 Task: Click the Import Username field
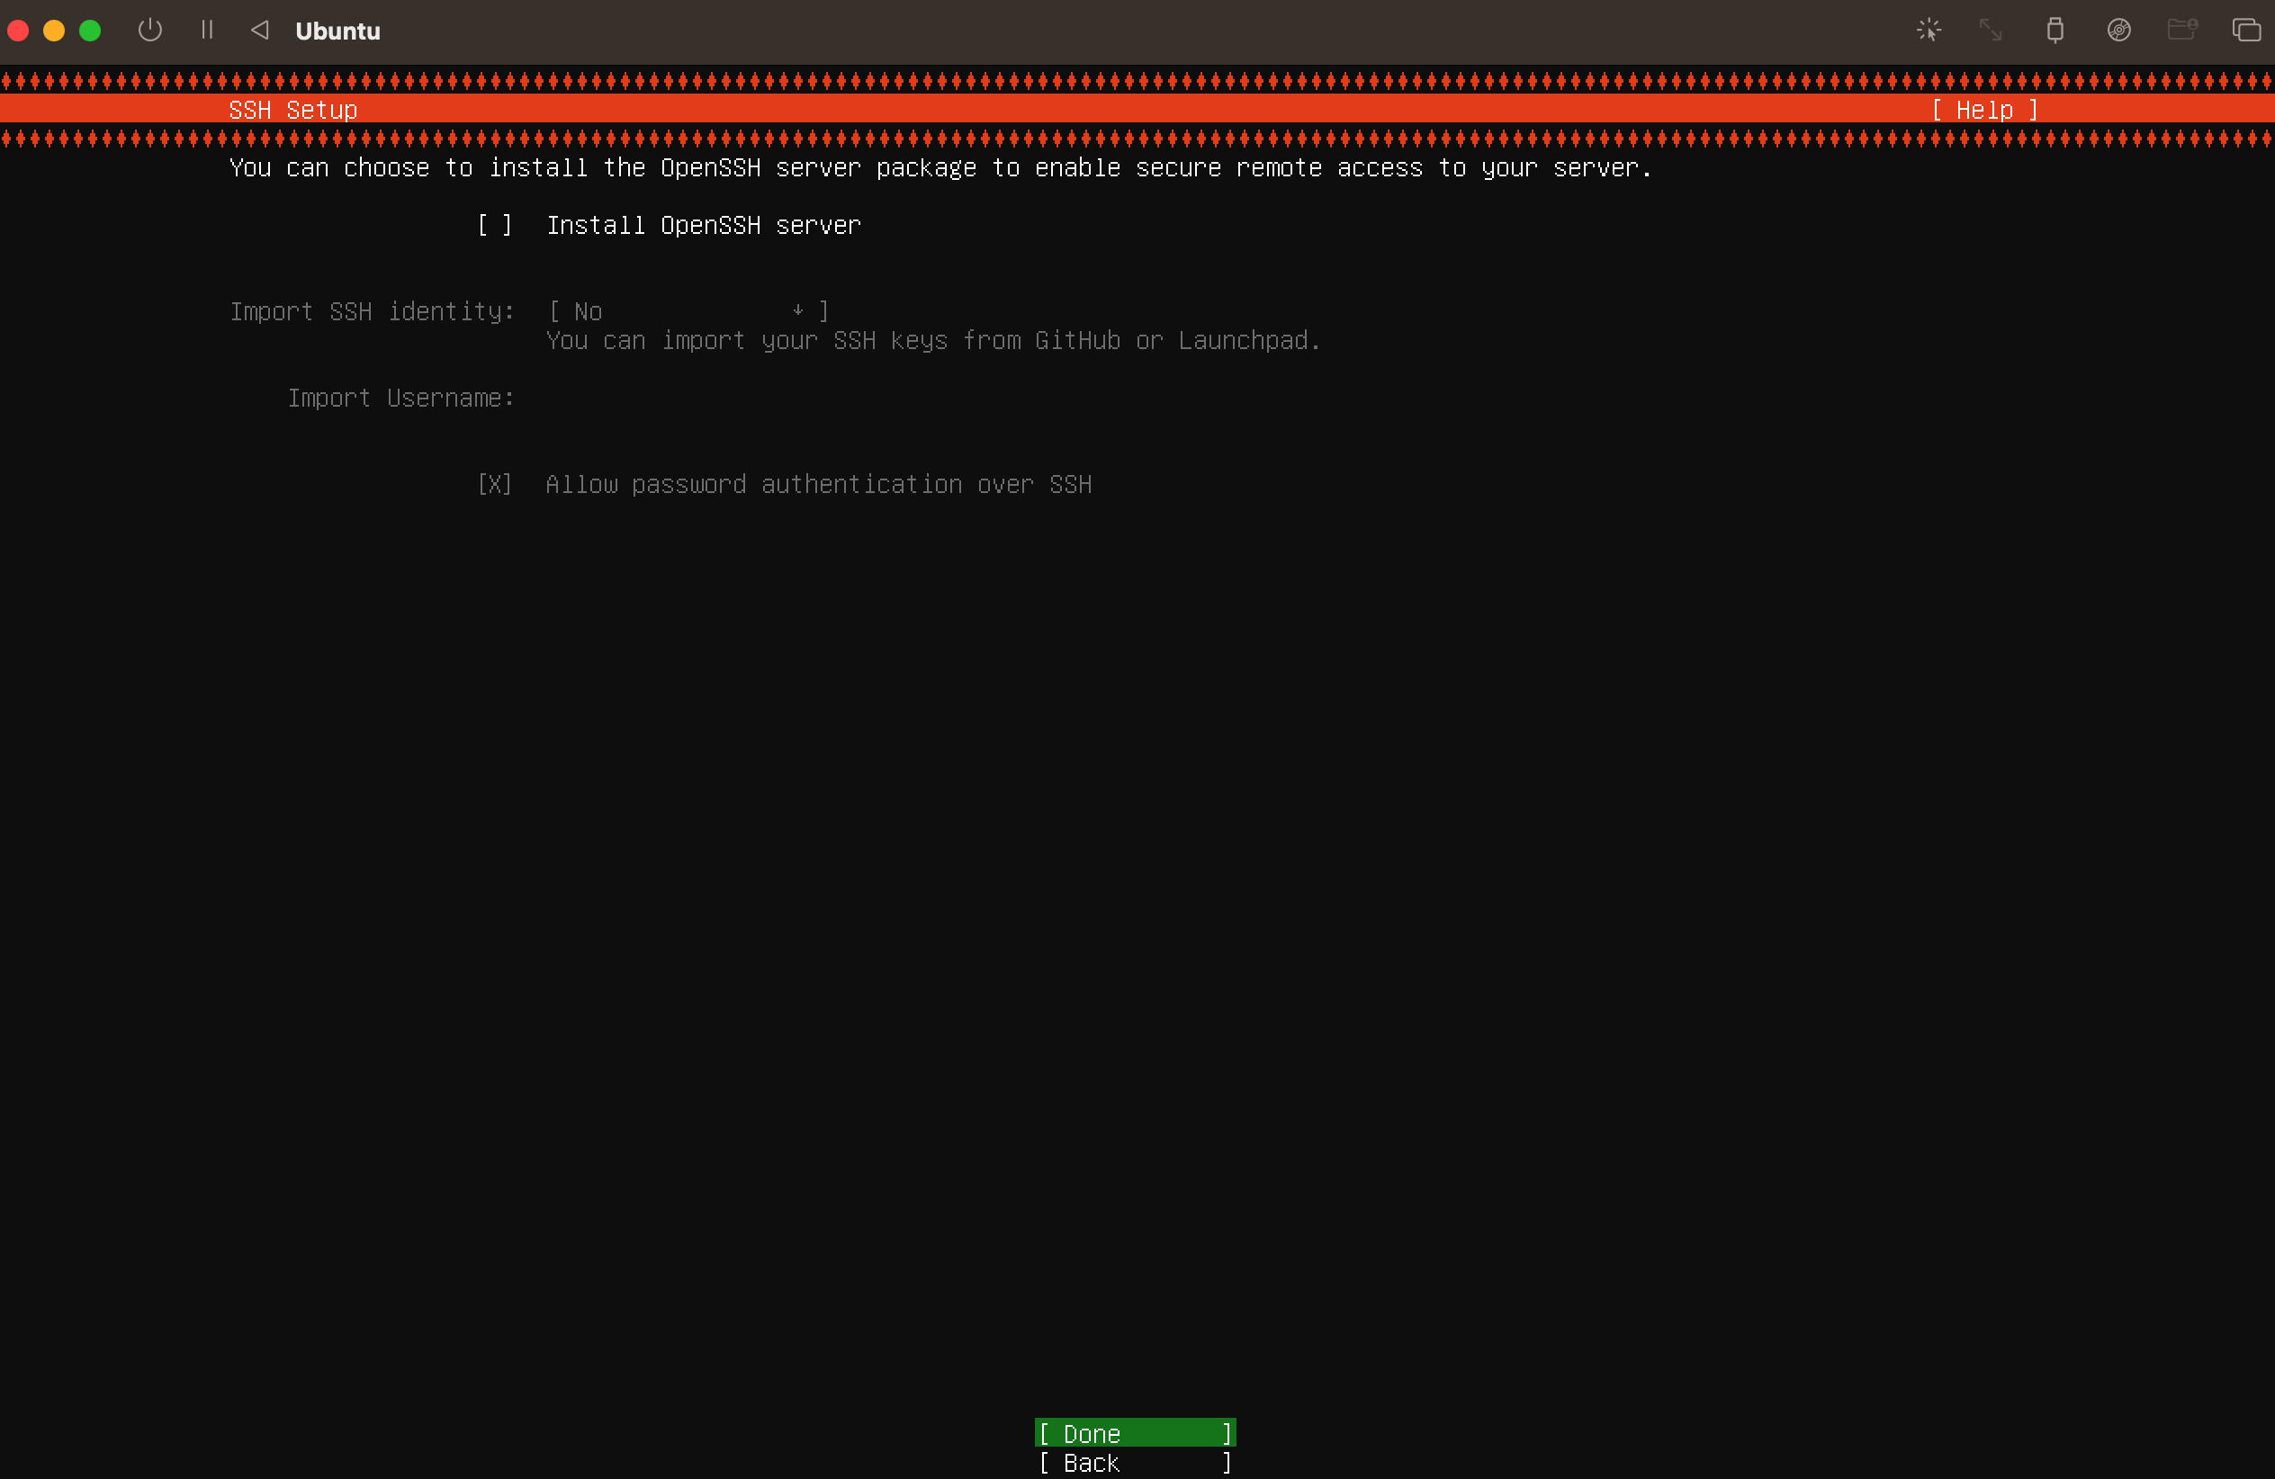pyautogui.click(x=688, y=399)
